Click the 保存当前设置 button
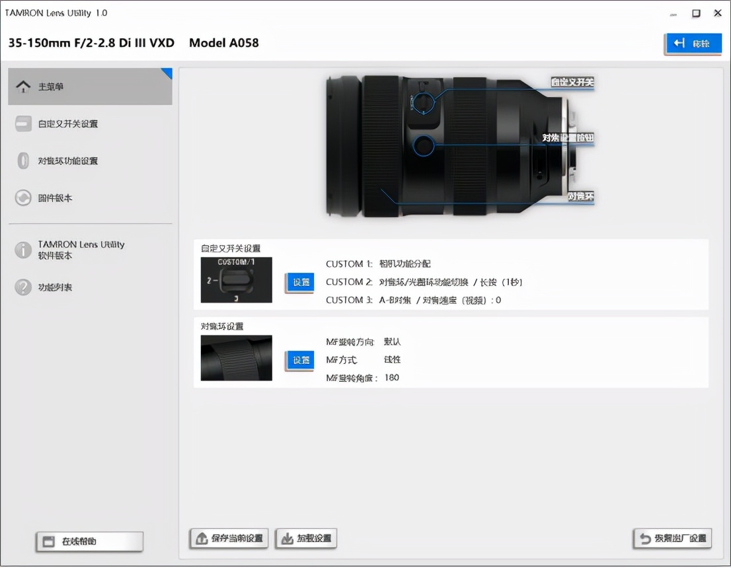Screen dimensions: 731x568 [x=229, y=539]
